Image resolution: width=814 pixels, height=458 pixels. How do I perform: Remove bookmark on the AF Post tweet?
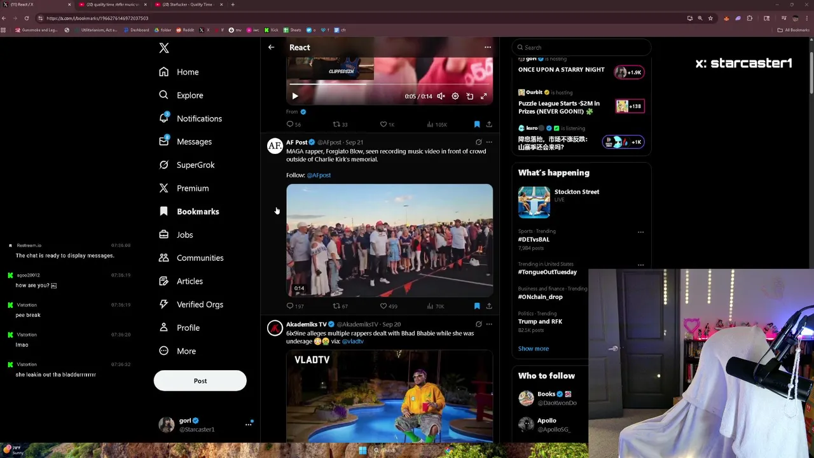coord(477,306)
